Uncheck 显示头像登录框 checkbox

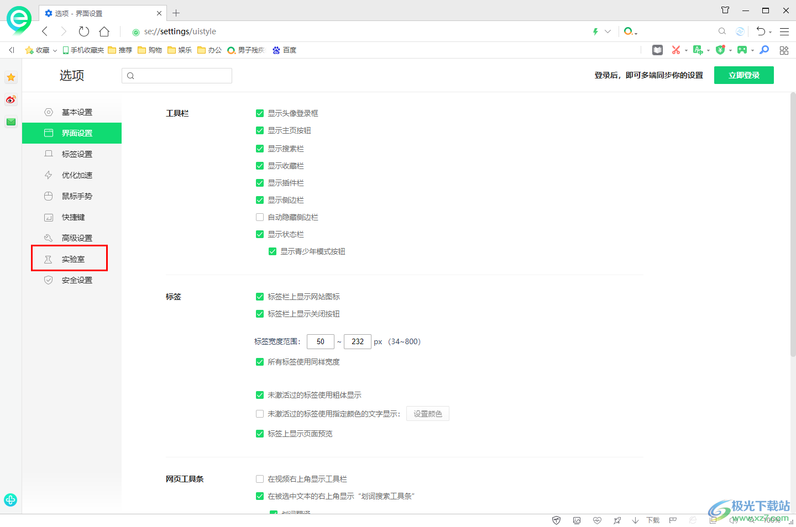point(260,113)
